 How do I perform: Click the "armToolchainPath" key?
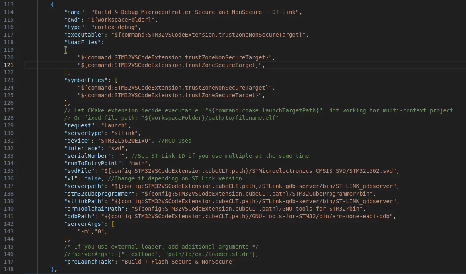click(94, 209)
